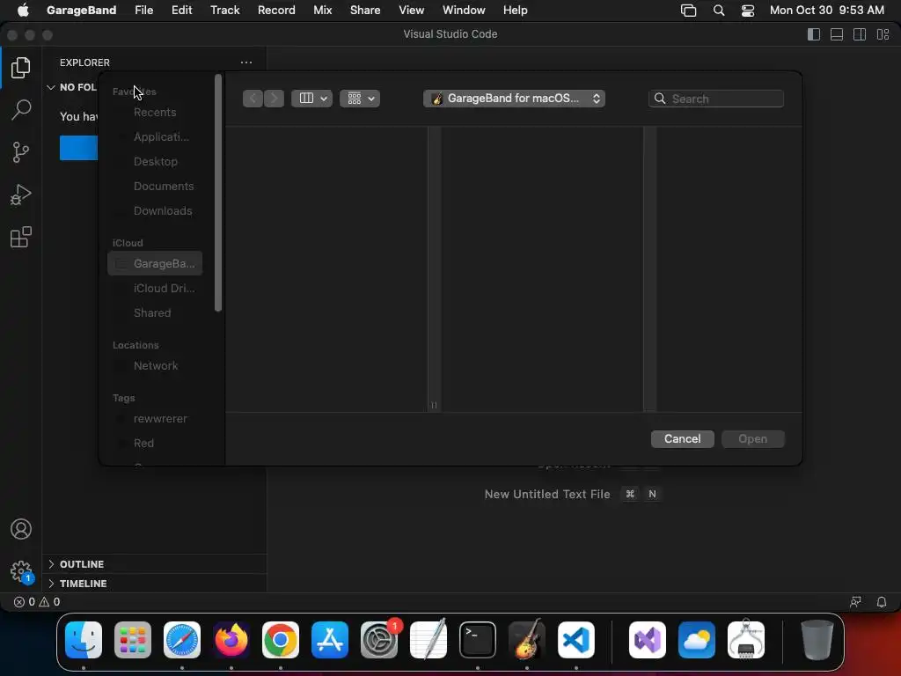Click the Search field in file dialog
The image size is (901, 676).
coord(716,99)
